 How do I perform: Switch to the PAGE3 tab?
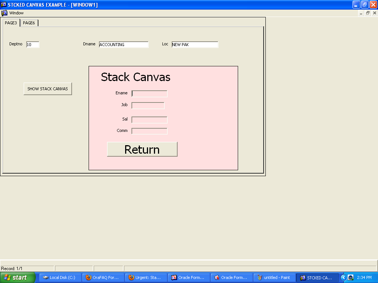click(x=11, y=23)
